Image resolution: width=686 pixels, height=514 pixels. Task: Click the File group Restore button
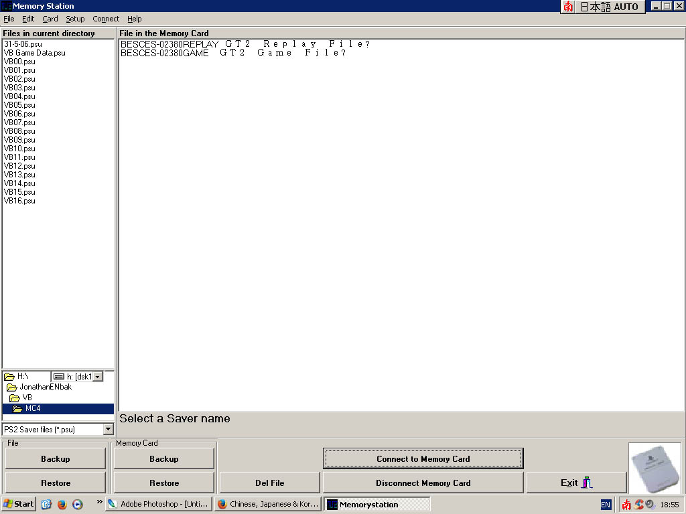tap(56, 483)
